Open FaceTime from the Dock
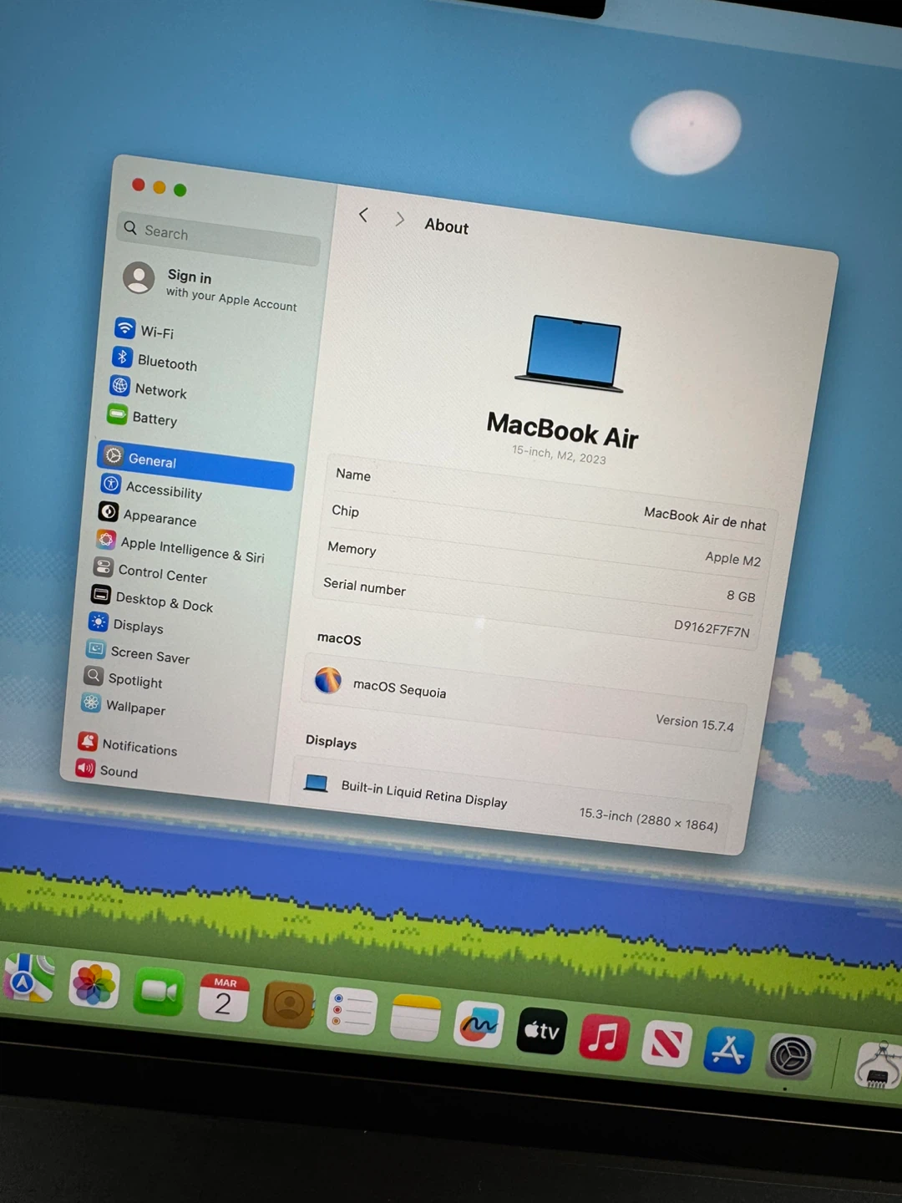Screen dimensions: 902x1203 tap(158, 990)
